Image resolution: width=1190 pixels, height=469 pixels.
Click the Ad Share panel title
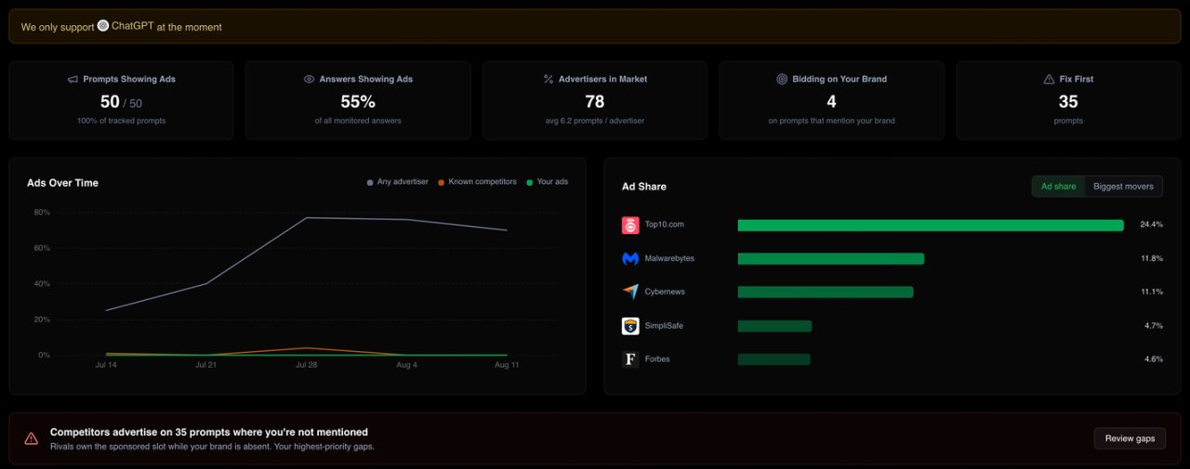tap(644, 187)
